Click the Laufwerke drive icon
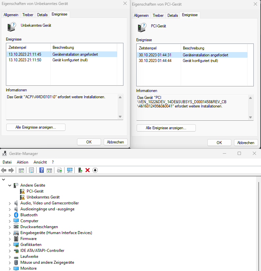 tap(16, 257)
